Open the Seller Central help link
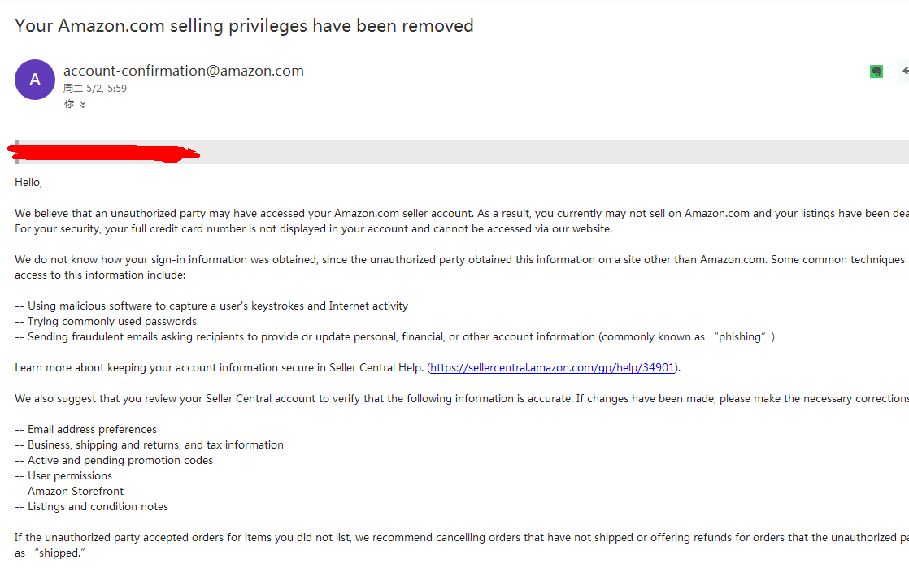The height and width of the screenshot is (568, 909). click(x=553, y=367)
